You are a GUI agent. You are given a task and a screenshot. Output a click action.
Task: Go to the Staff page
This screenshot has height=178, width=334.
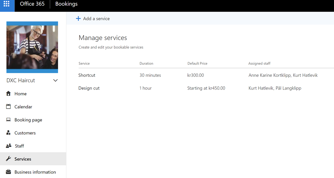[19, 146]
